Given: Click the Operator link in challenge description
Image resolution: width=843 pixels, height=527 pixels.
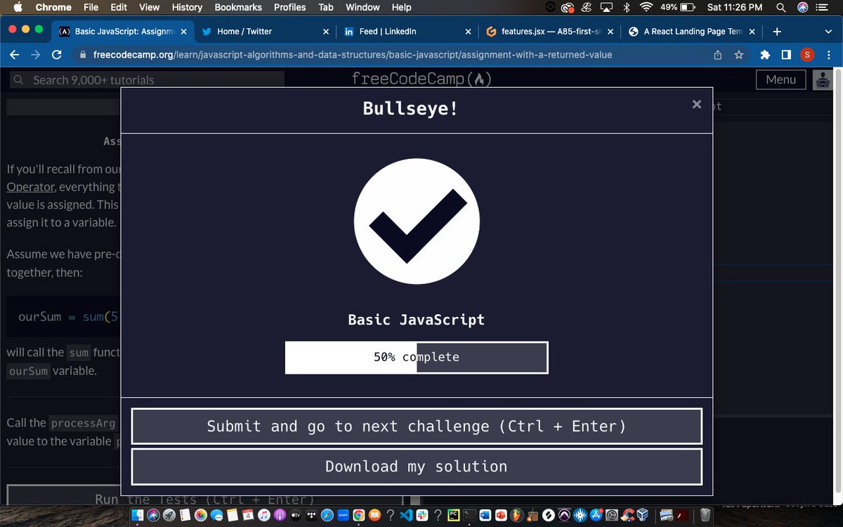Looking at the screenshot, I should coord(30,187).
